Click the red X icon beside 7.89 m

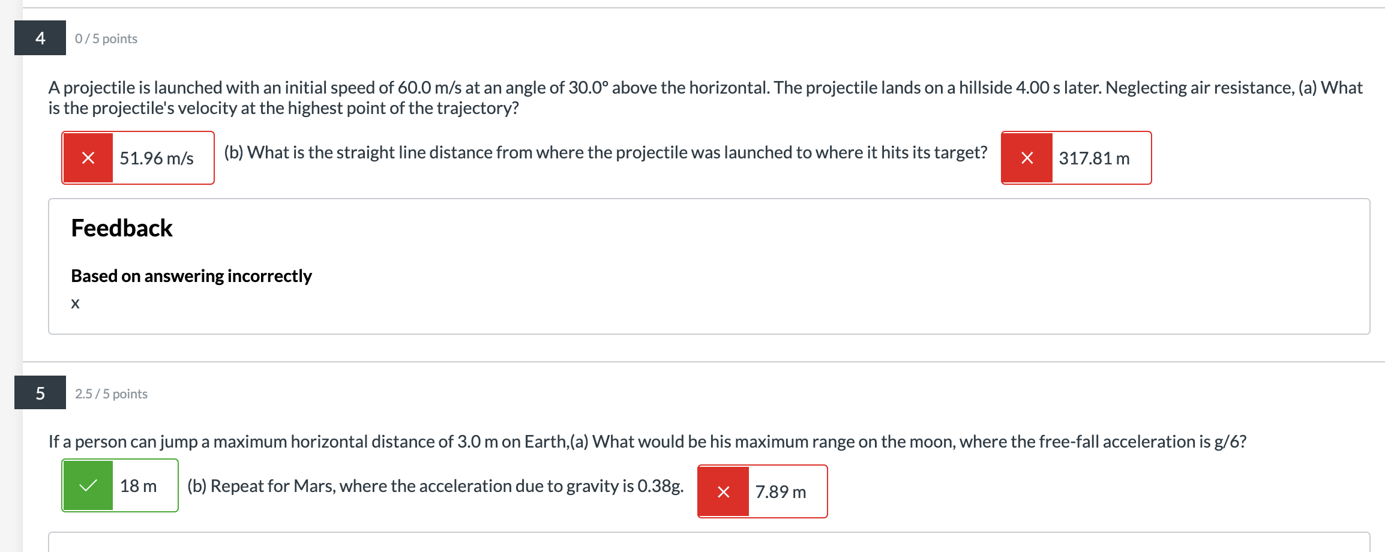[x=723, y=491]
